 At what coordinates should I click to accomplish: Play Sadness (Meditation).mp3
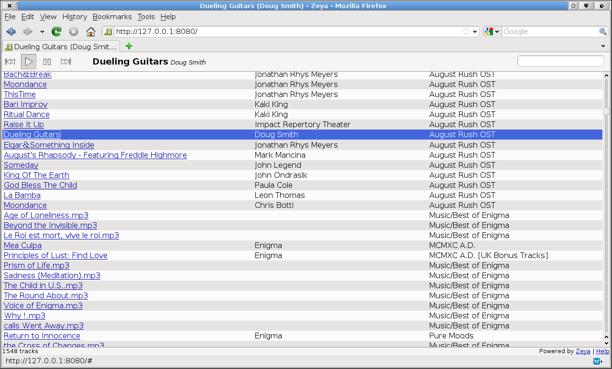[52, 276]
